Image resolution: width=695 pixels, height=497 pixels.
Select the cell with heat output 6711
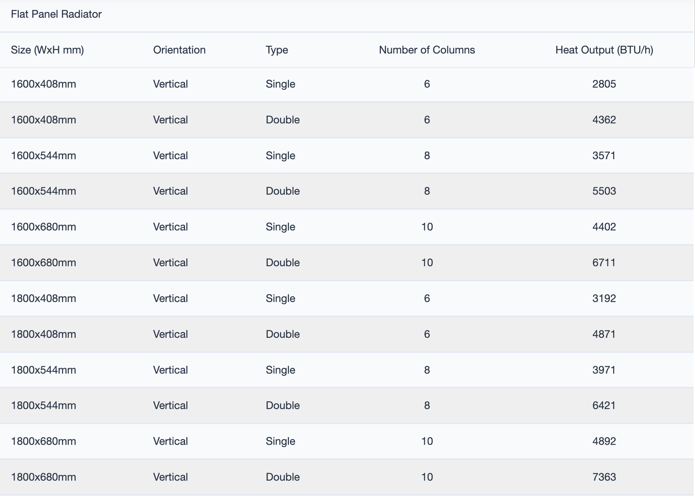(604, 262)
